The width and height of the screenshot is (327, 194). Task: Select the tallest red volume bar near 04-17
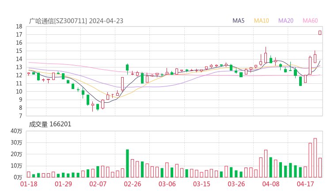click(x=315, y=158)
